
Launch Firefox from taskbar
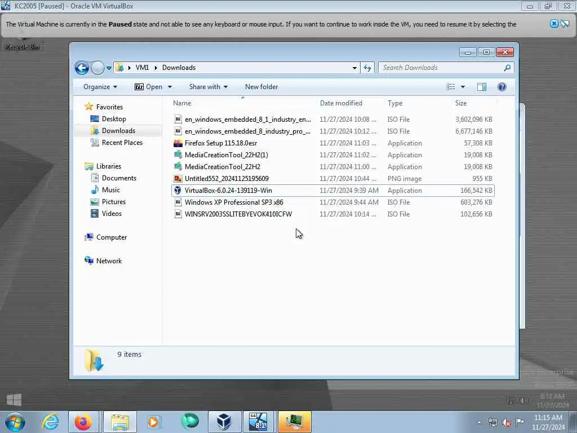(83, 422)
